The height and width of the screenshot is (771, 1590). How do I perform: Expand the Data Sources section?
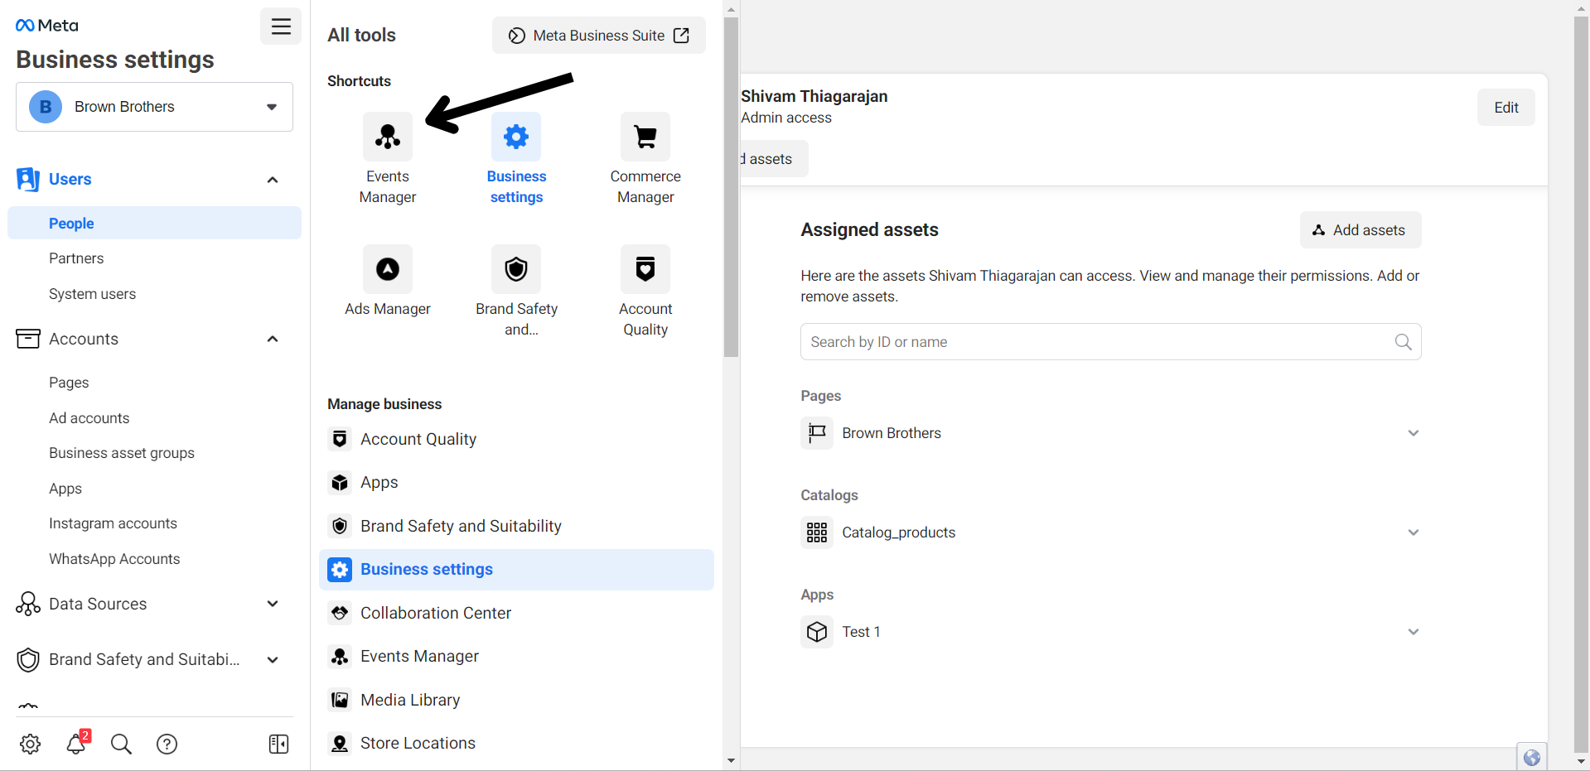[x=272, y=604]
